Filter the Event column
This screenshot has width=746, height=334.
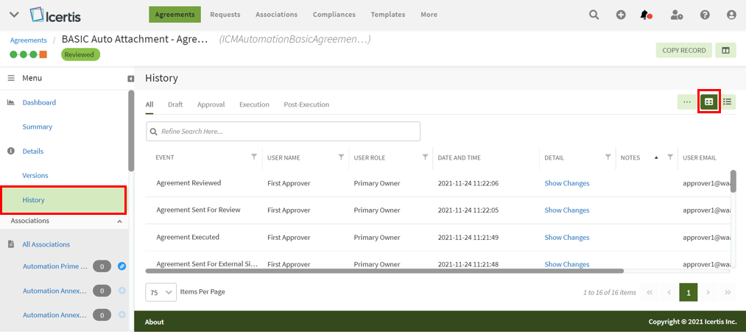[x=254, y=157]
